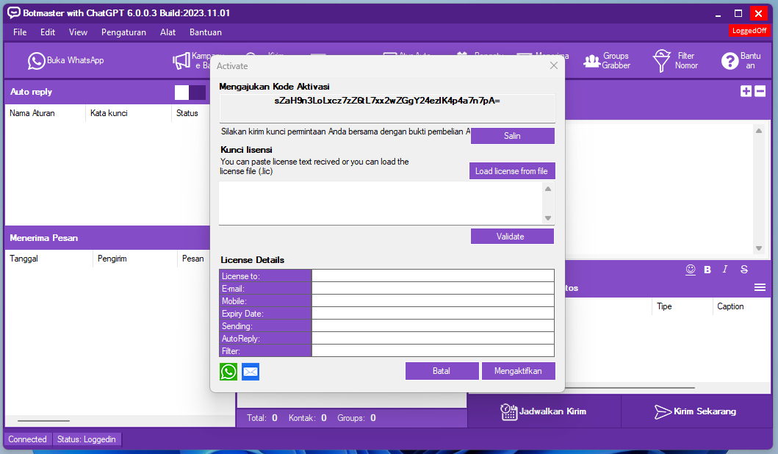Viewport: 778px width, 454px height.
Task: Apply bold formatting with the B icon
Action: pyautogui.click(x=707, y=270)
